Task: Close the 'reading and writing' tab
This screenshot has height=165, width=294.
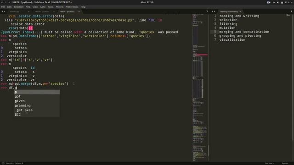Action: tap(240, 11)
